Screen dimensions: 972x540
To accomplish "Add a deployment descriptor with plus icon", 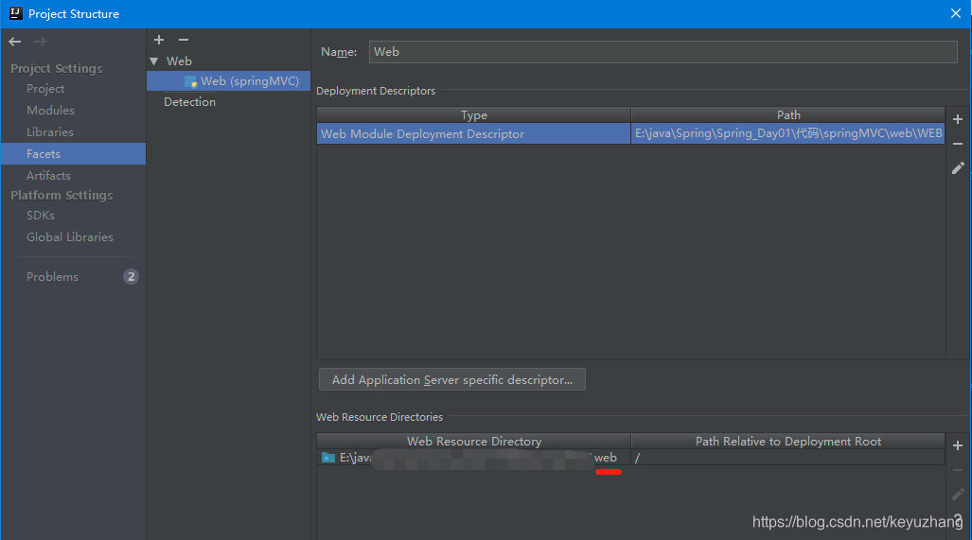I will 958,119.
